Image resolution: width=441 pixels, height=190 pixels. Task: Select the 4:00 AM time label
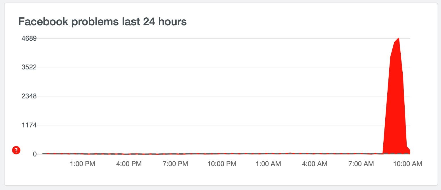tap(315, 164)
